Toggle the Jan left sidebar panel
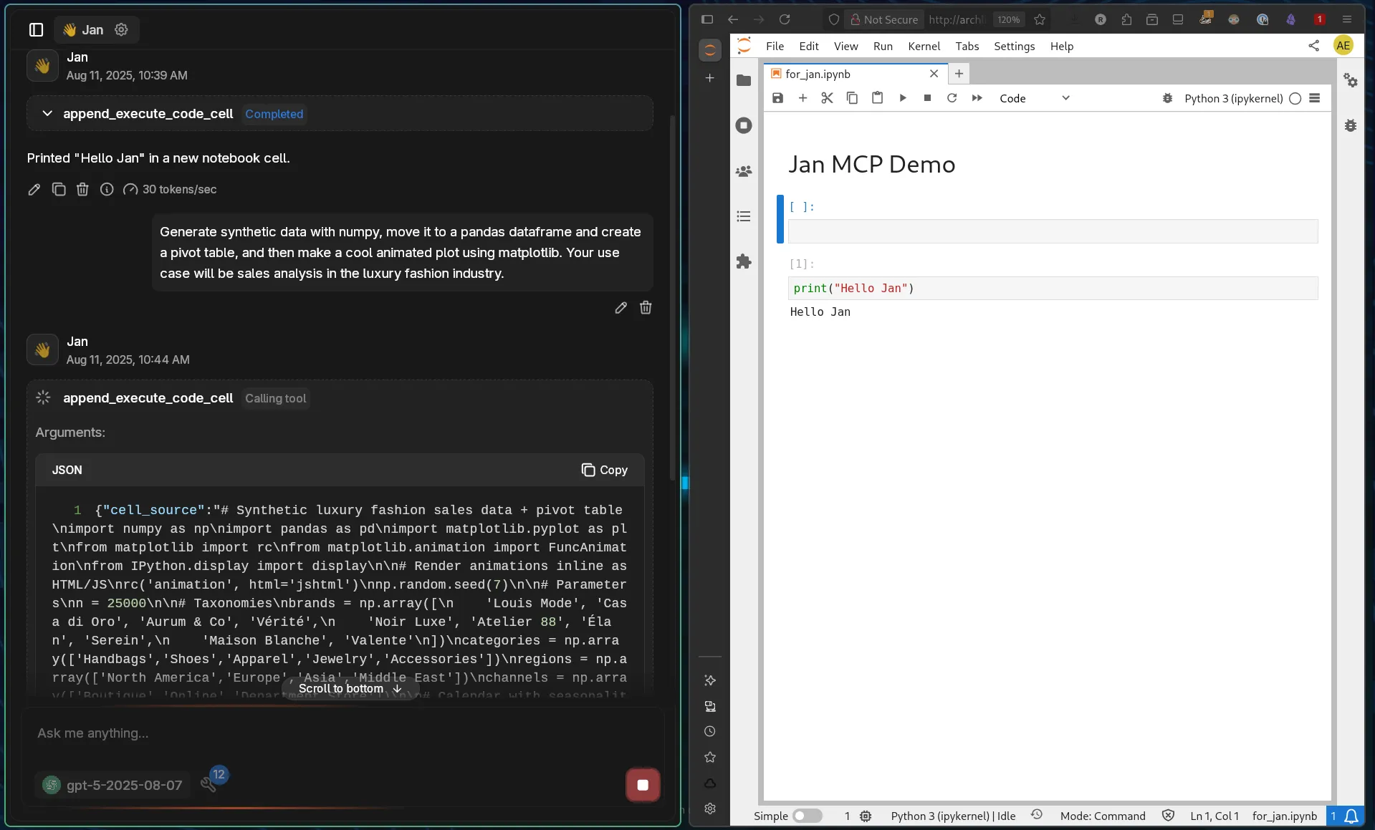Image resolution: width=1375 pixels, height=830 pixels. tap(36, 29)
